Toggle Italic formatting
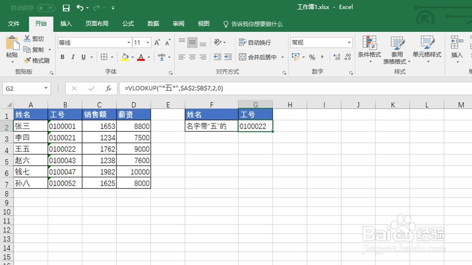 tap(73, 57)
